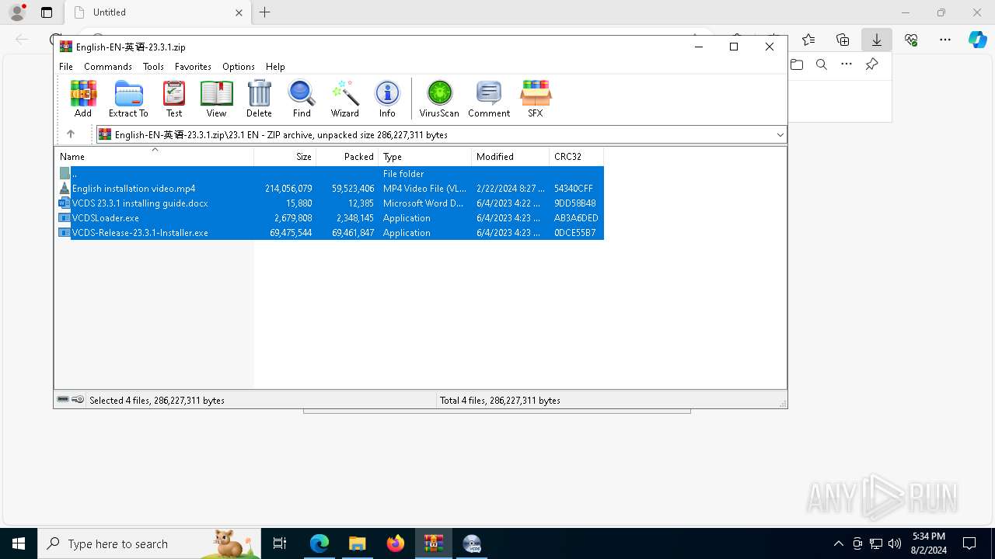Open the volume control in tray
The image size is (995, 559).
point(895,543)
